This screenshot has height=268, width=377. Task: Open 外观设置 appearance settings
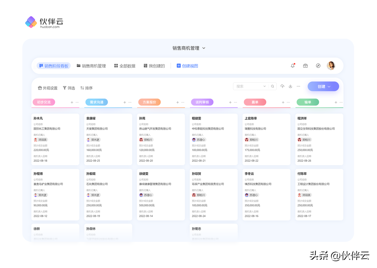(x=48, y=88)
